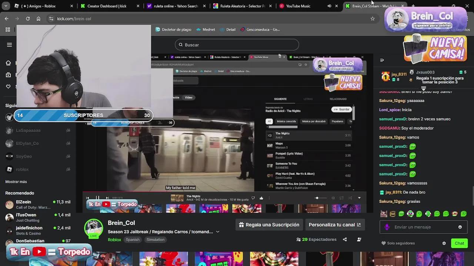Mute the YouTube Music tab audio
This screenshot has height=266, width=474.
[329, 6]
